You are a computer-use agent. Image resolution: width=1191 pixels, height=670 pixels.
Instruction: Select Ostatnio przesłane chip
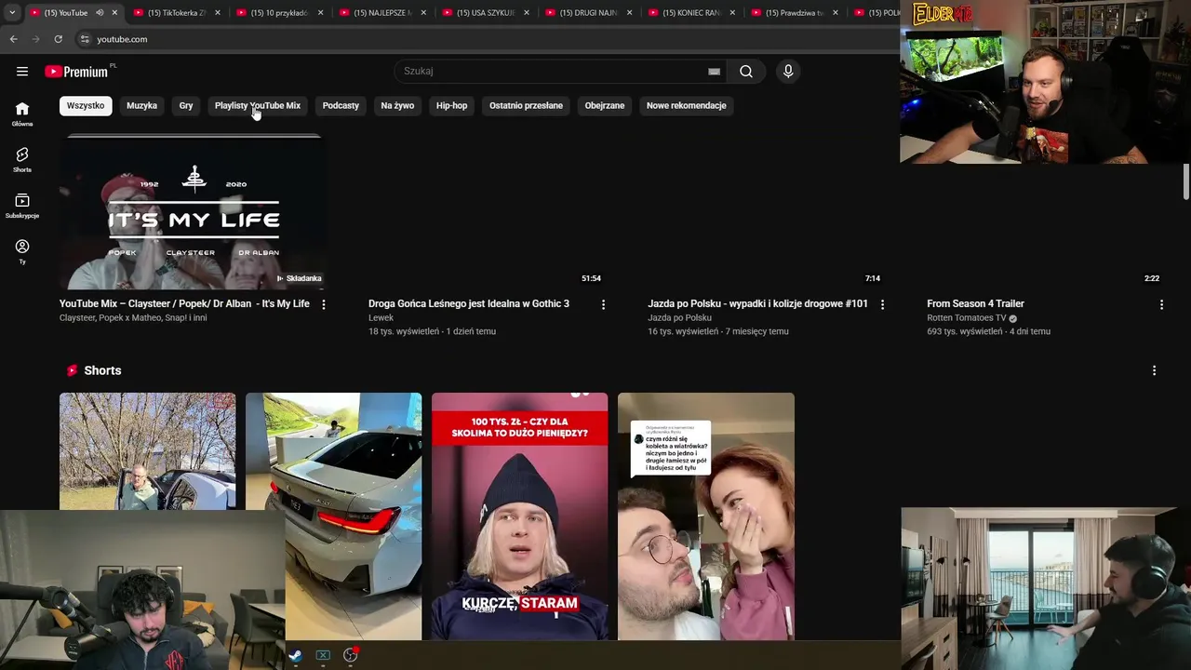coord(526,105)
